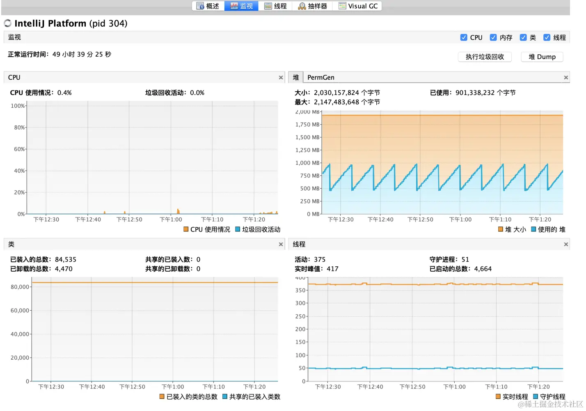Click the blue 守护线程 legend swatch

pos(536,397)
